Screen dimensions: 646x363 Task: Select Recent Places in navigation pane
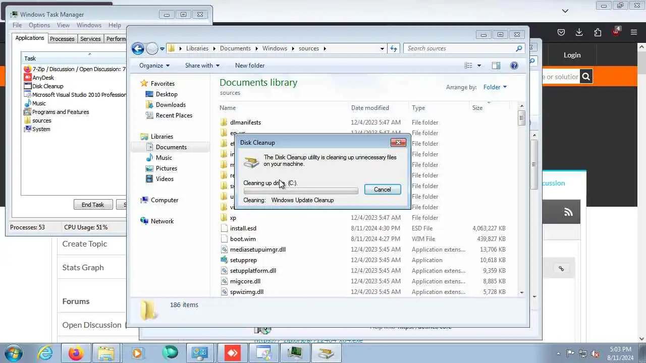pos(174,115)
